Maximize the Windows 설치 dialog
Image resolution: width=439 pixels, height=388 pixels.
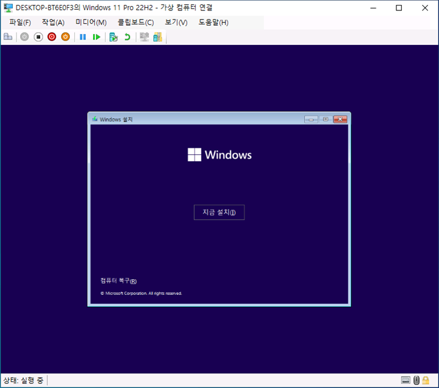tap(326, 119)
